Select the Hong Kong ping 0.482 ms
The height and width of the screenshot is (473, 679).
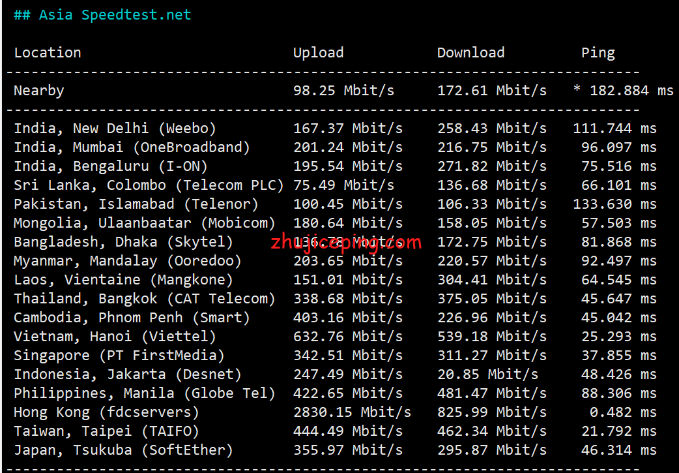pyautogui.click(x=623, y=412)
